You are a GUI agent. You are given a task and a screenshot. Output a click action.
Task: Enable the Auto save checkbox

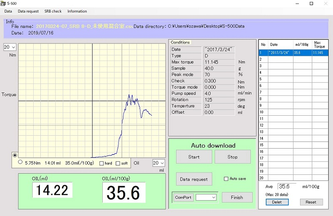[226, 179]
